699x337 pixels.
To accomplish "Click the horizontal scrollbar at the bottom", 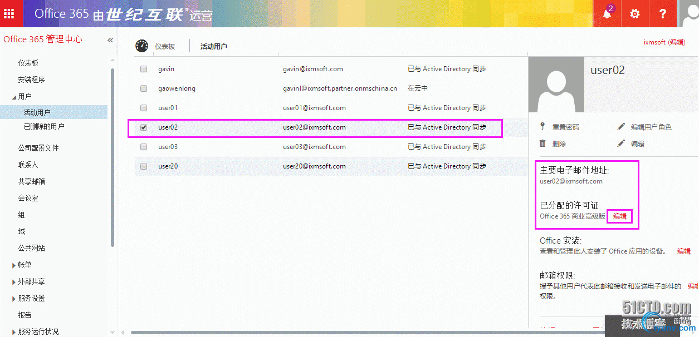I will [368, 333].
